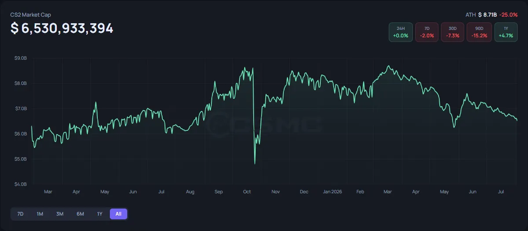Click the Nov x-axis label

point(276,192)
